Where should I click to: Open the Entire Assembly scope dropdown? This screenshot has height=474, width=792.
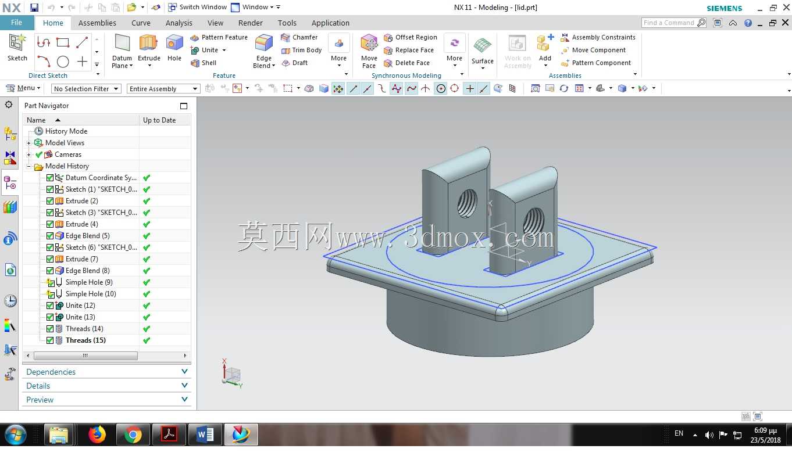(x=163, y=89)
